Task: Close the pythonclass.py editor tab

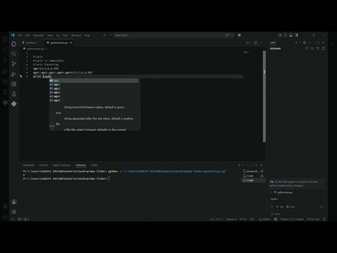Action: [71, 43]
